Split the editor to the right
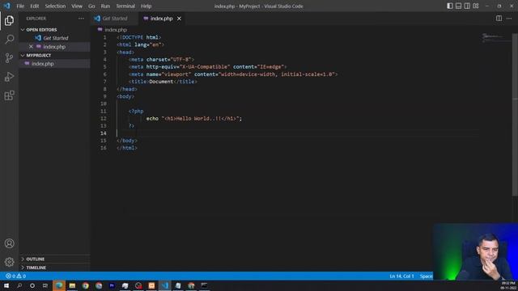The image size is (518, 291). pyautogui.click(x=499, y=19)
